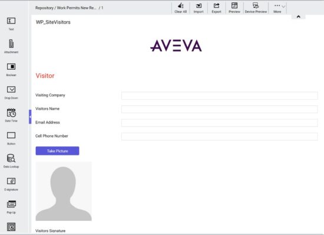324x235 pixels.
Task: Select the Boolean control icon
Action: pyautogui.click(x=11, y=67)
